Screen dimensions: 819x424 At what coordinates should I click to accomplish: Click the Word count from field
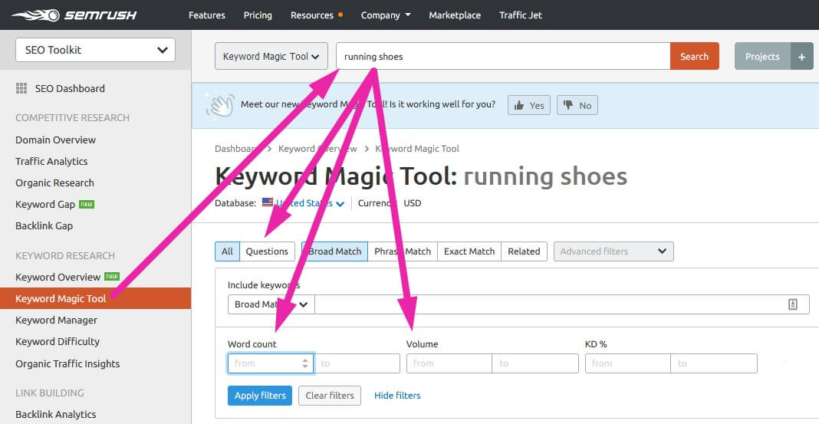(x=271, y=363)
